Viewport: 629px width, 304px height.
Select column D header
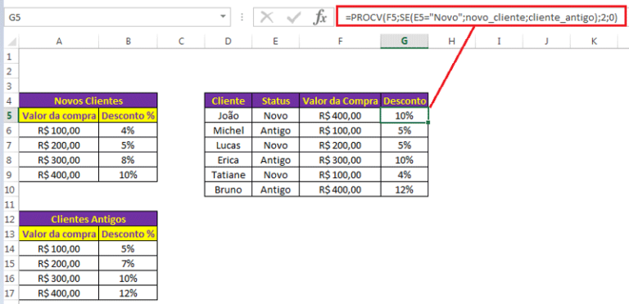tap(229, 41)
